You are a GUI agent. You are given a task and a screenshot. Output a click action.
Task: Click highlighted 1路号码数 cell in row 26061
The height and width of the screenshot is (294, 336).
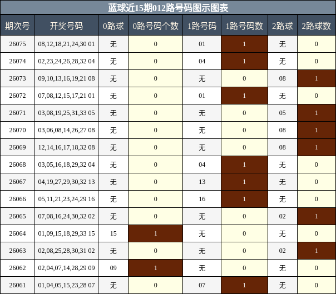[x=244, y=285]
